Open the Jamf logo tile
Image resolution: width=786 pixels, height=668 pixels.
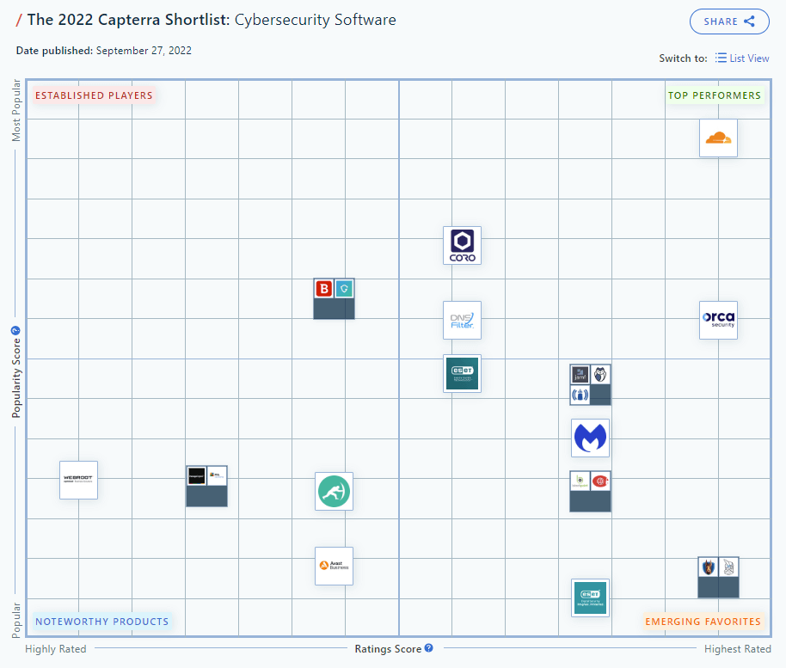(x=580, y=374)
